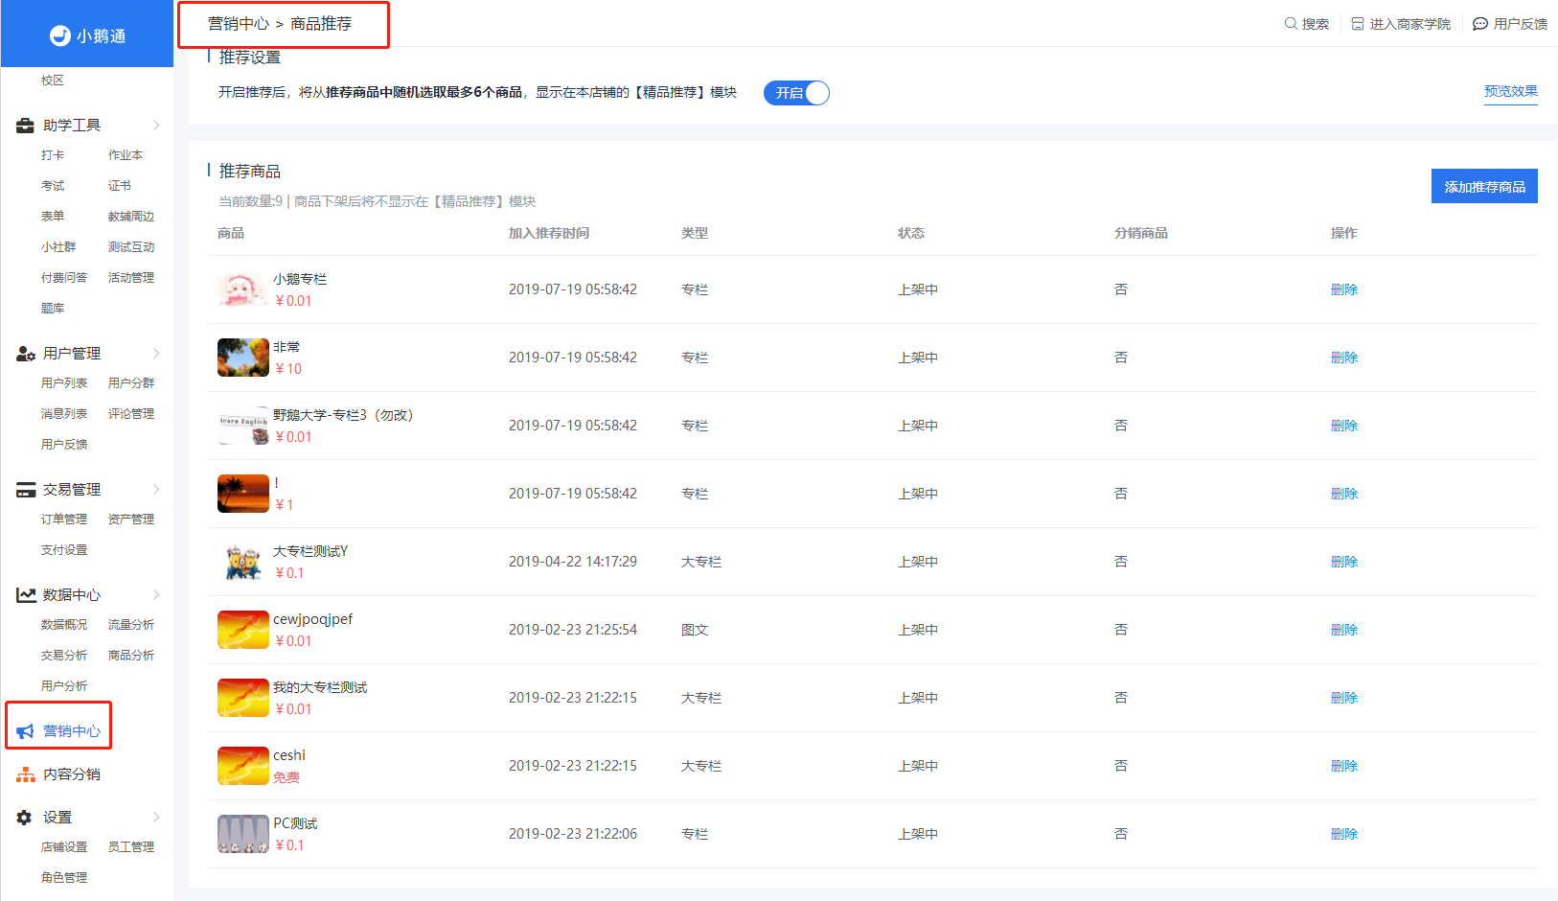Screen dimensions: 1558x901
Task: Click the 用户管理 users icon
Action: (x=26, y=354)
